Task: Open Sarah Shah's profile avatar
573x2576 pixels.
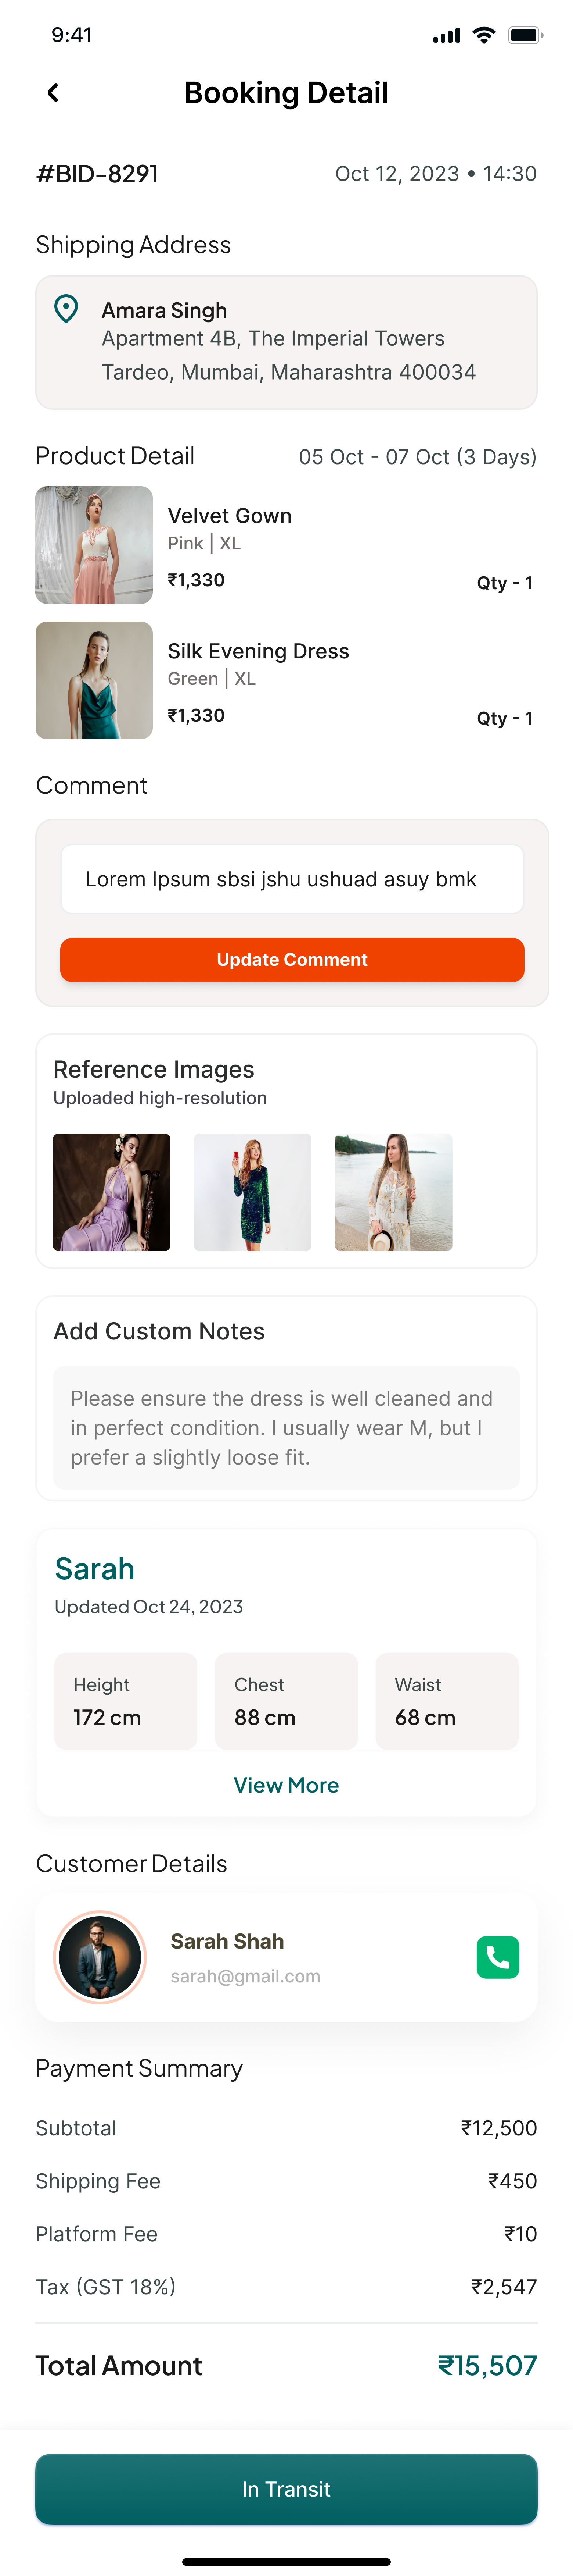Action: pos(100,1957)
